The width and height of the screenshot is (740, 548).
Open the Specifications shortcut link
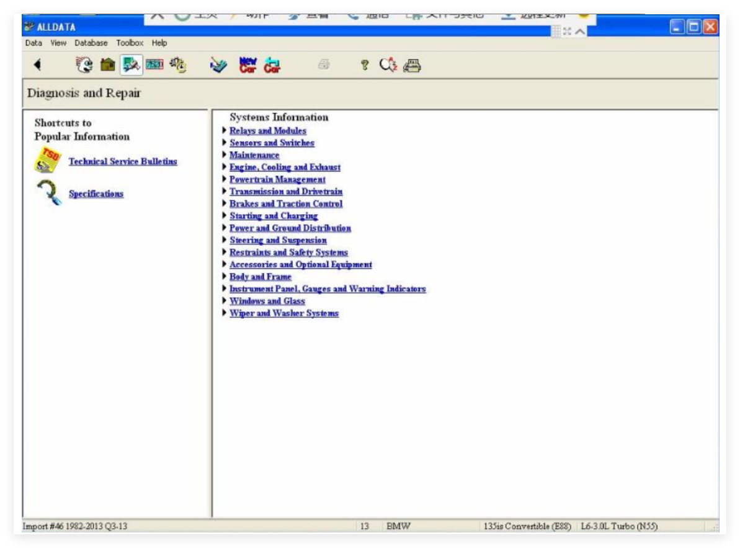pos(96,194)
